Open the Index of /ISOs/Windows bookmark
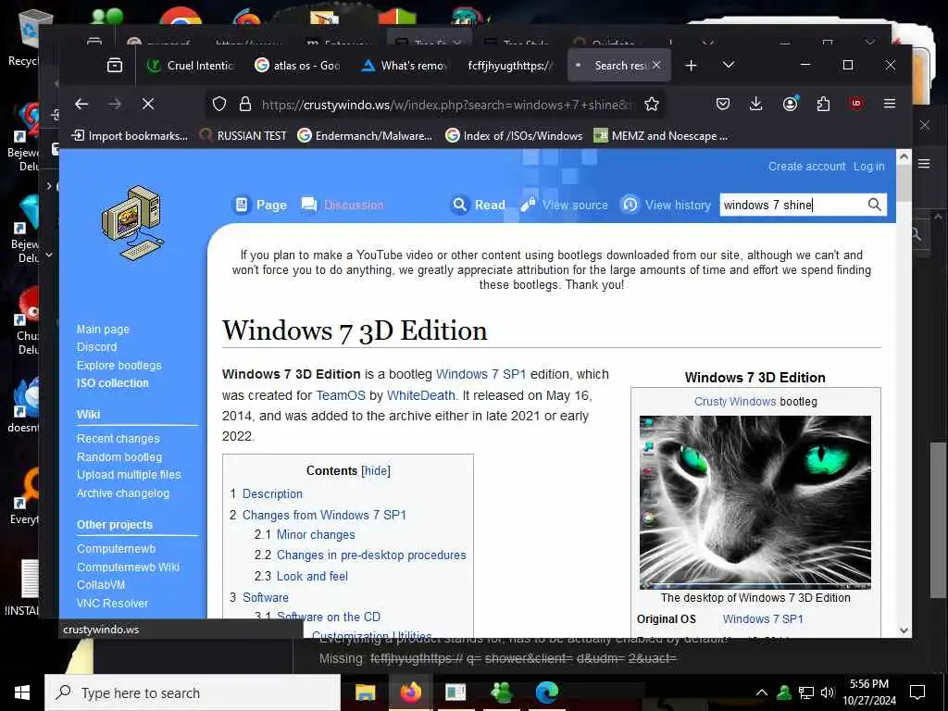The image size is (948, 711). (x=514, y=136)
